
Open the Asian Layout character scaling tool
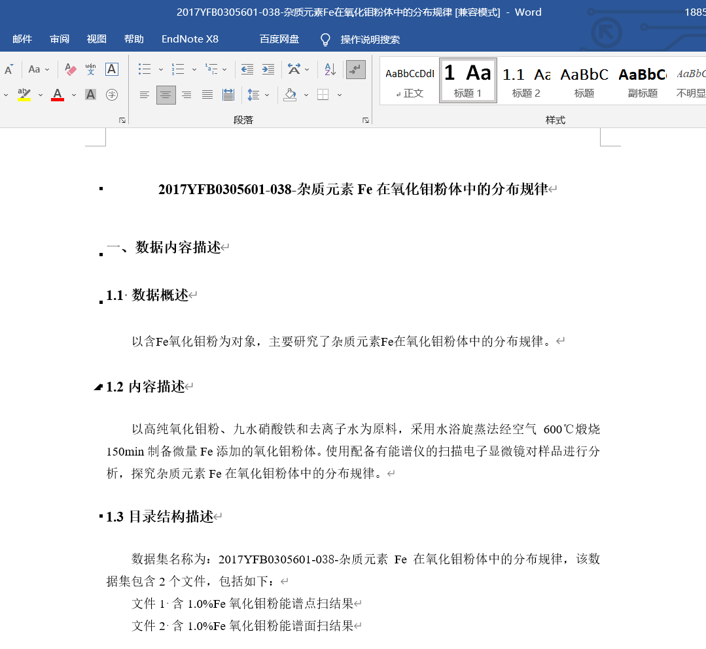pyautogui.click(x=294, y=69)
